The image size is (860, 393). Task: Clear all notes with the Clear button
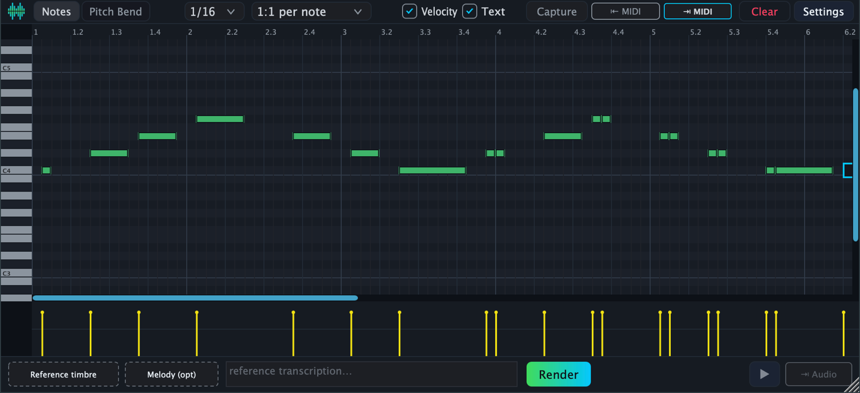(764, 11)
